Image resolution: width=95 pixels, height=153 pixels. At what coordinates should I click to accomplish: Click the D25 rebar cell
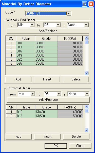click(x=25, y=63)
